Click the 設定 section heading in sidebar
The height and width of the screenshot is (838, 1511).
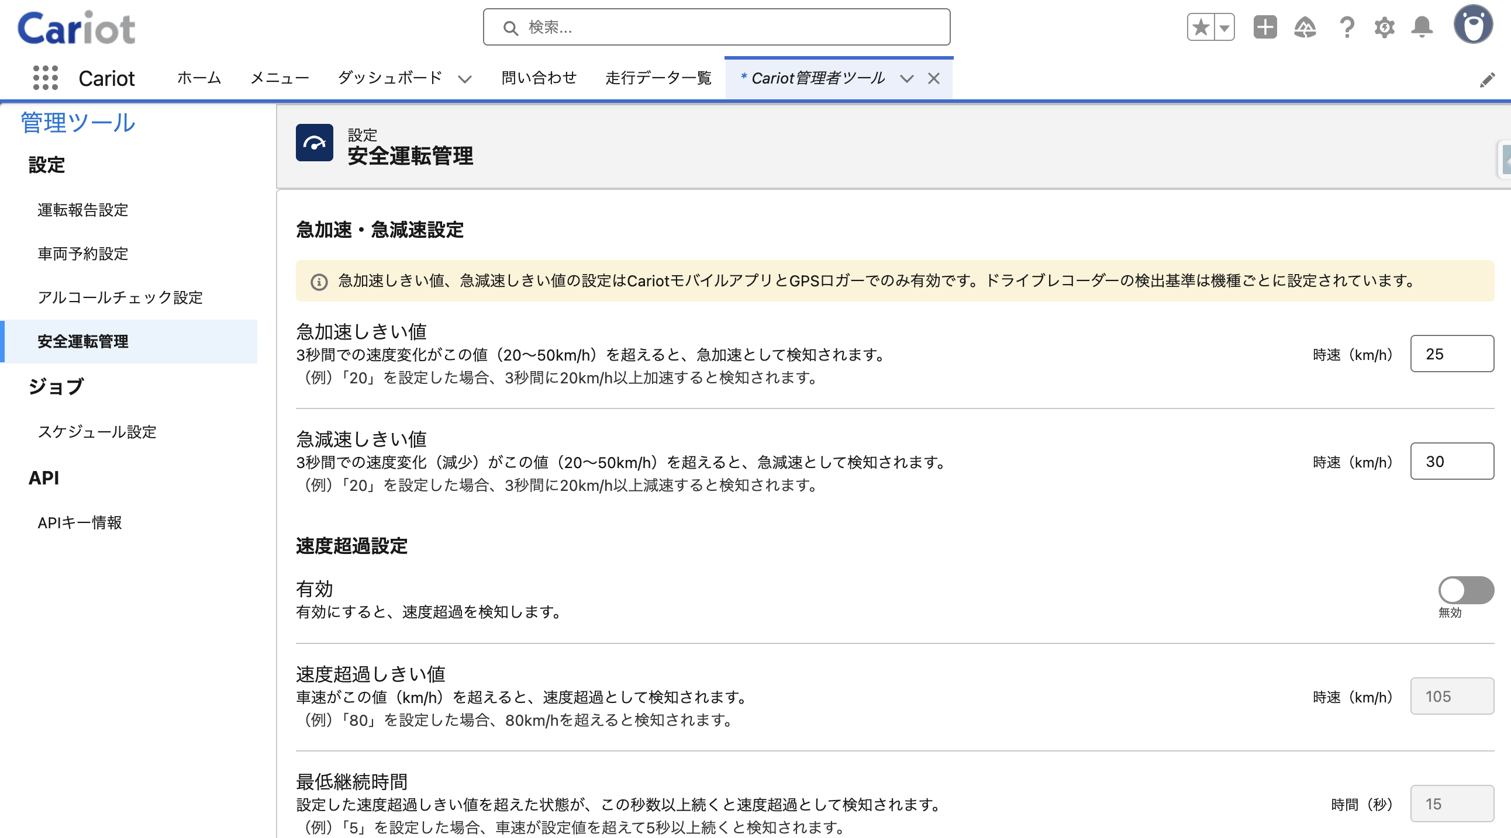(46, 165)
